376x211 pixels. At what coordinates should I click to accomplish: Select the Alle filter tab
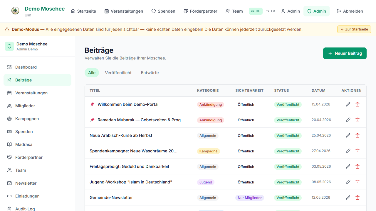click(92, 73)
